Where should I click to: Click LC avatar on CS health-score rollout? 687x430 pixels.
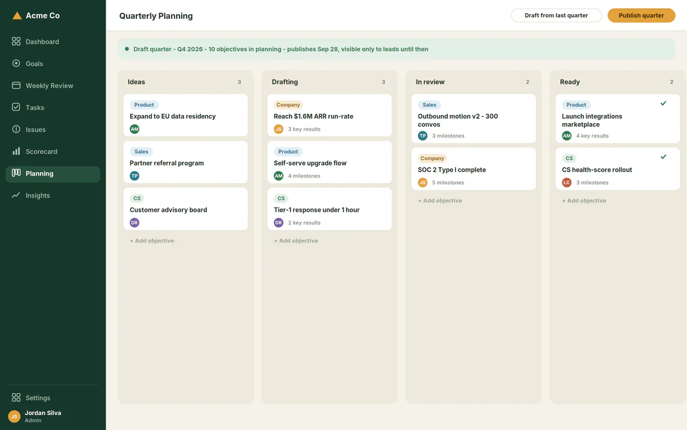tap(567, 182)
